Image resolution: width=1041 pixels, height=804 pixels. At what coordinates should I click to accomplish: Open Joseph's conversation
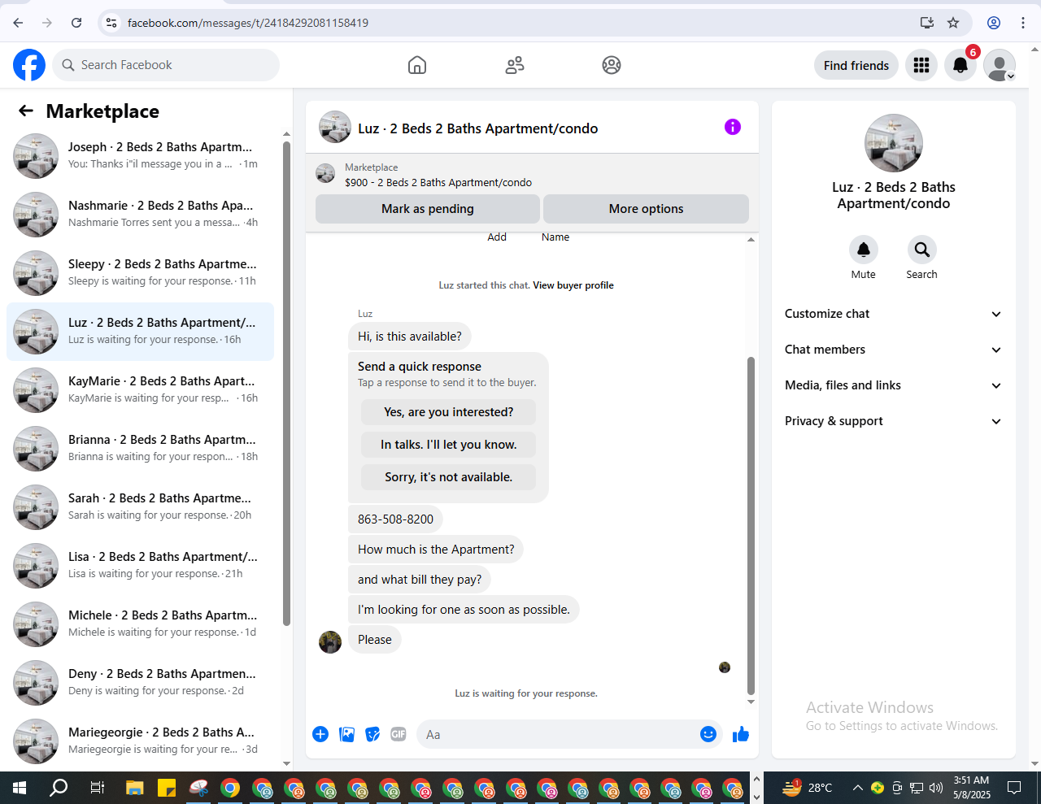[140, 156]
